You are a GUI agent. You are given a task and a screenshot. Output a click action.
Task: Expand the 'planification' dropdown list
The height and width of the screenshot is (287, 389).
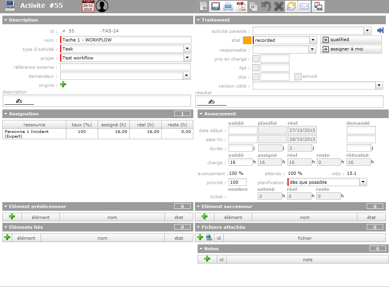click(x=363, y=182)
